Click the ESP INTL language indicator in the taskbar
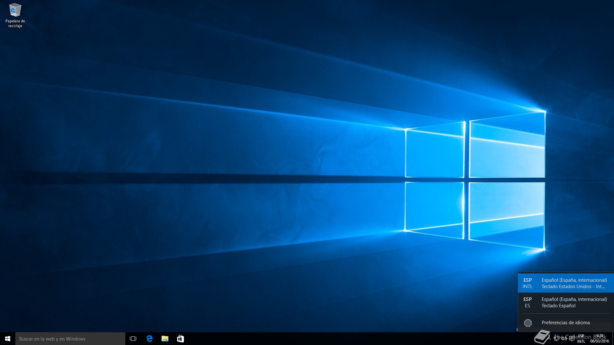The width and height of the screenshot is (614, 345). (x=581, y=339)
